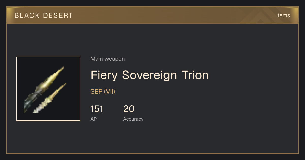Click the AP stat label
The width and height of the screenshot is (305, 160).
click(x=94, y=119)
